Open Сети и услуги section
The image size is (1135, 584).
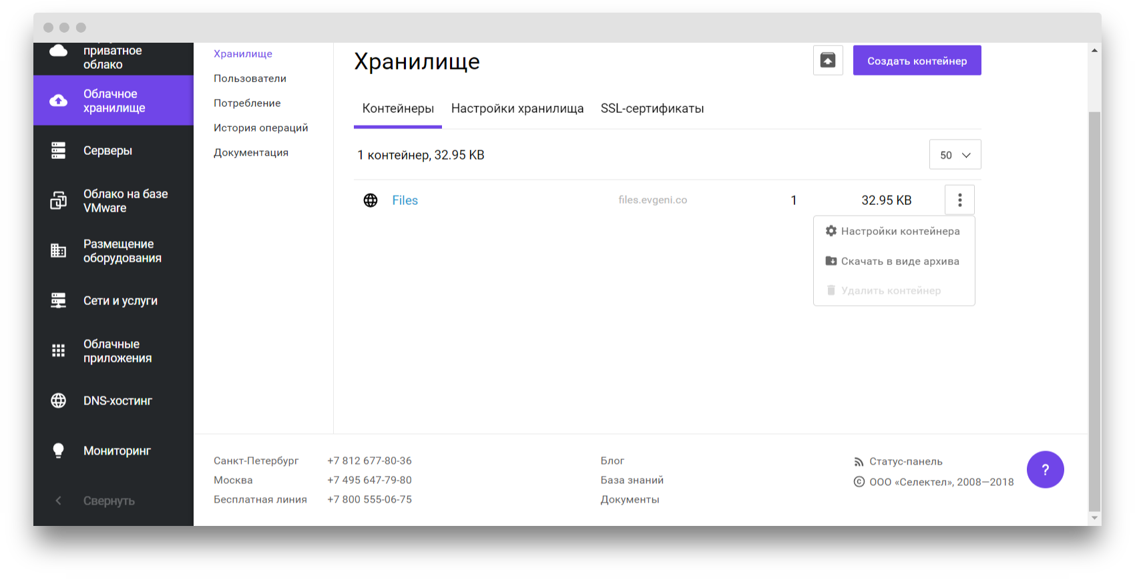113,301
